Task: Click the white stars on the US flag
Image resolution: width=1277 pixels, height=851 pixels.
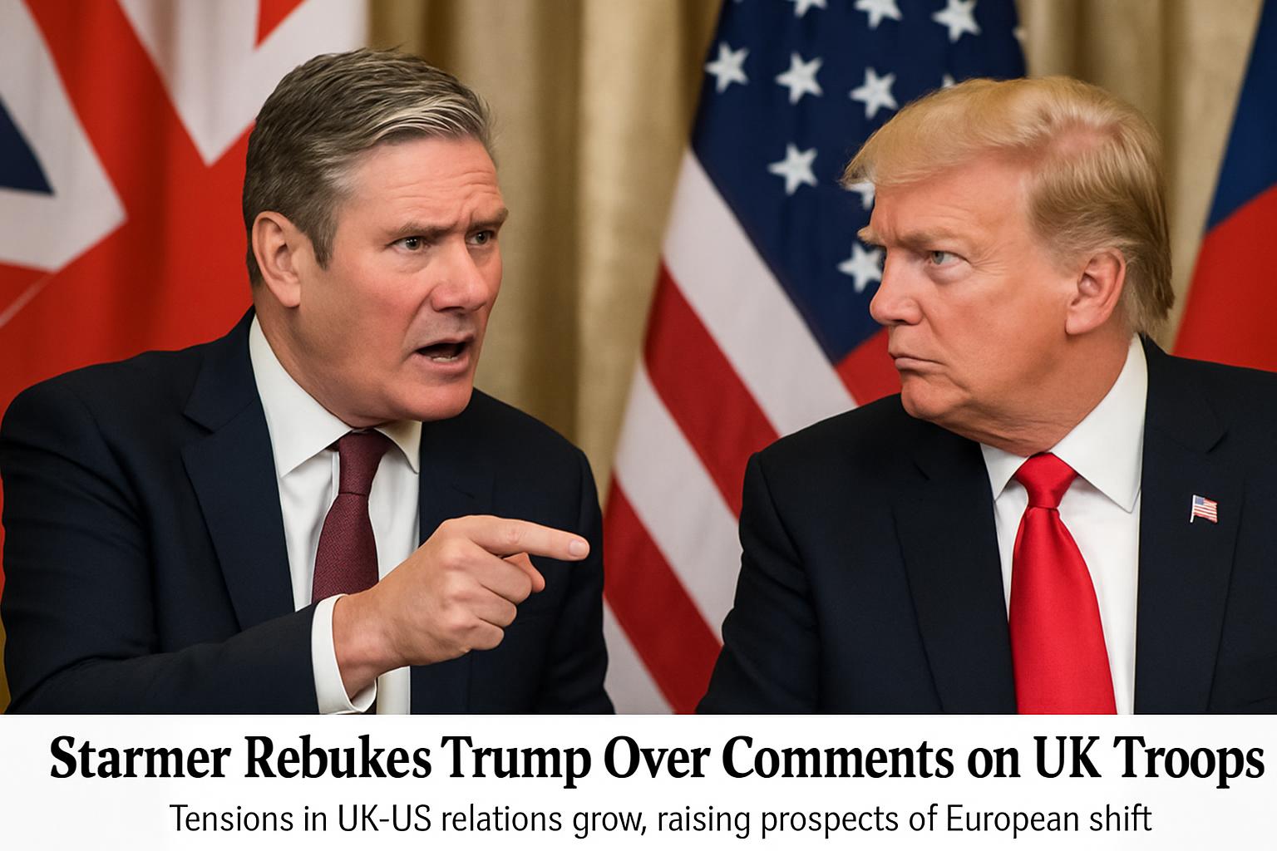Action: pos(831,125)
